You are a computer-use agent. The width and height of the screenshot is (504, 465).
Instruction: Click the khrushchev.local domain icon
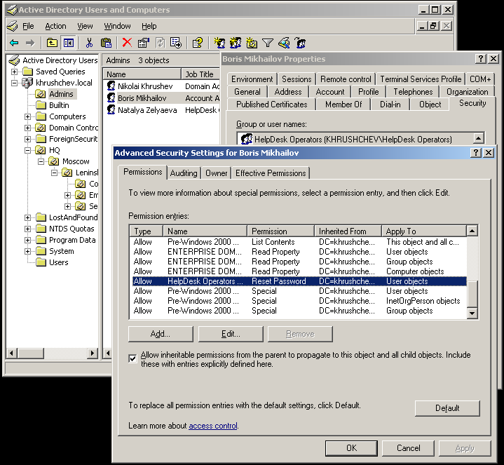pyautogui.click(x=27, y=83)
